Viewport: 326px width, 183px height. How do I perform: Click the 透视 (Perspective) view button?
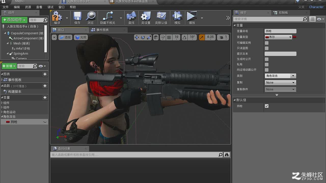tap(65, 37)
